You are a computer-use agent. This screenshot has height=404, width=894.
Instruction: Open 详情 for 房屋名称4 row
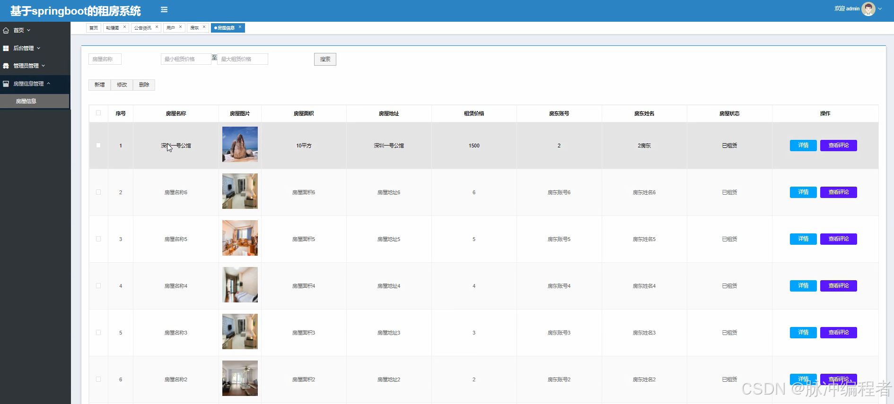[x=803, y=286]
